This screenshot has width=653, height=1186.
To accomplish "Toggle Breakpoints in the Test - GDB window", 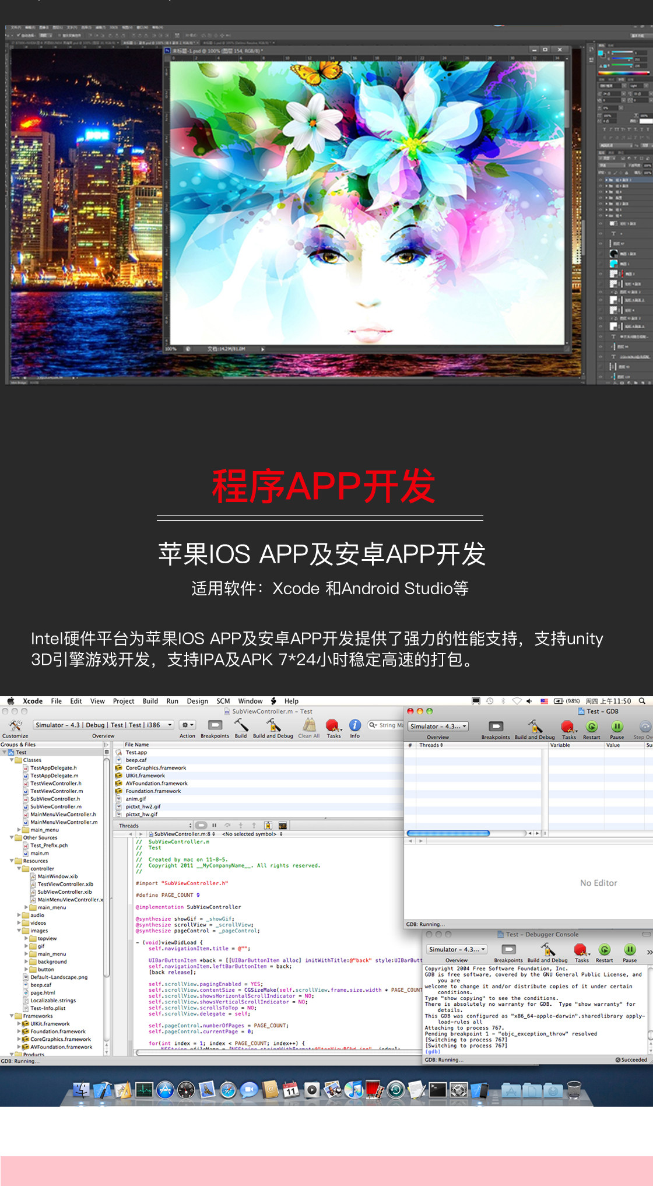I will click(x=496, y=727).
